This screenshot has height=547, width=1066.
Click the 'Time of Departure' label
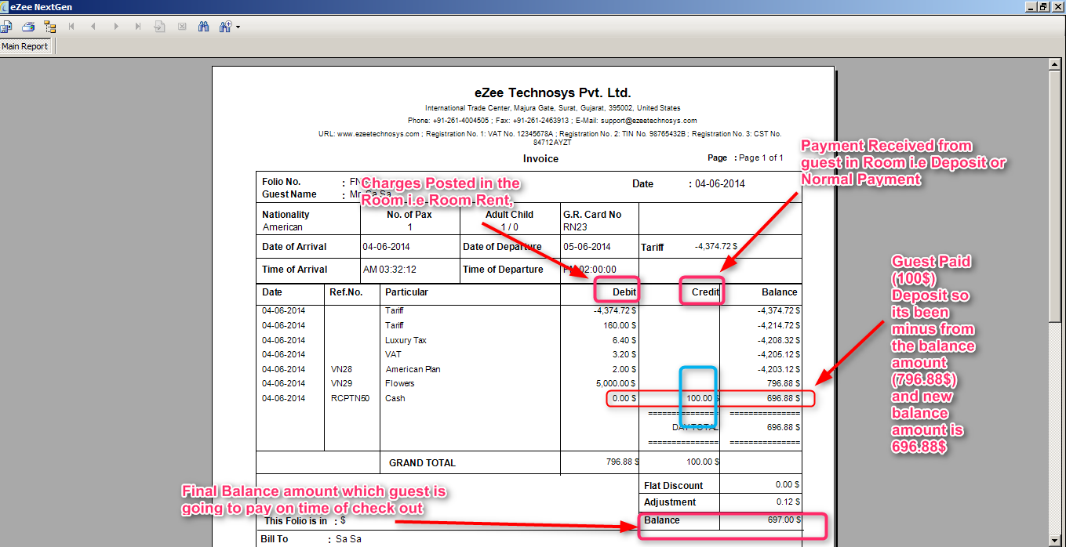tap(503, 269)
